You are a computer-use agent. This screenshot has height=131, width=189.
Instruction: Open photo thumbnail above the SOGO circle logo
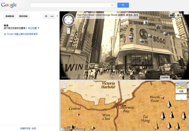pos(146,23)
